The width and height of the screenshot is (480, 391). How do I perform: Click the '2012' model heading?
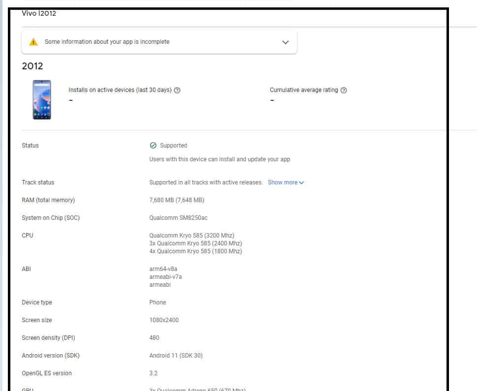click(x=33, y=66)
